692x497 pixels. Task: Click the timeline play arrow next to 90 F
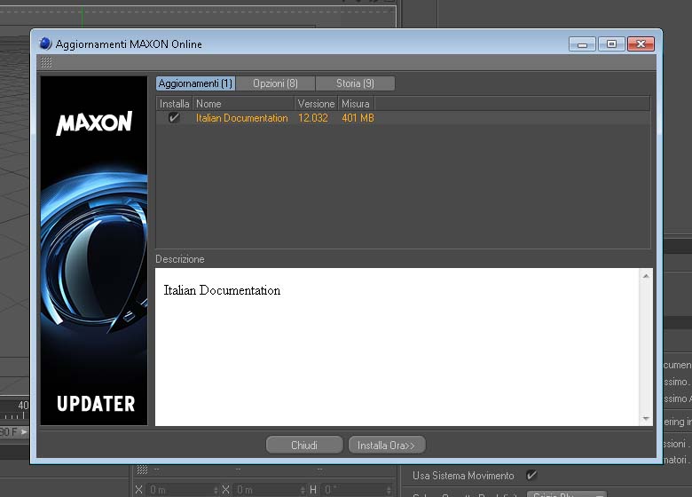click(24, 431)
